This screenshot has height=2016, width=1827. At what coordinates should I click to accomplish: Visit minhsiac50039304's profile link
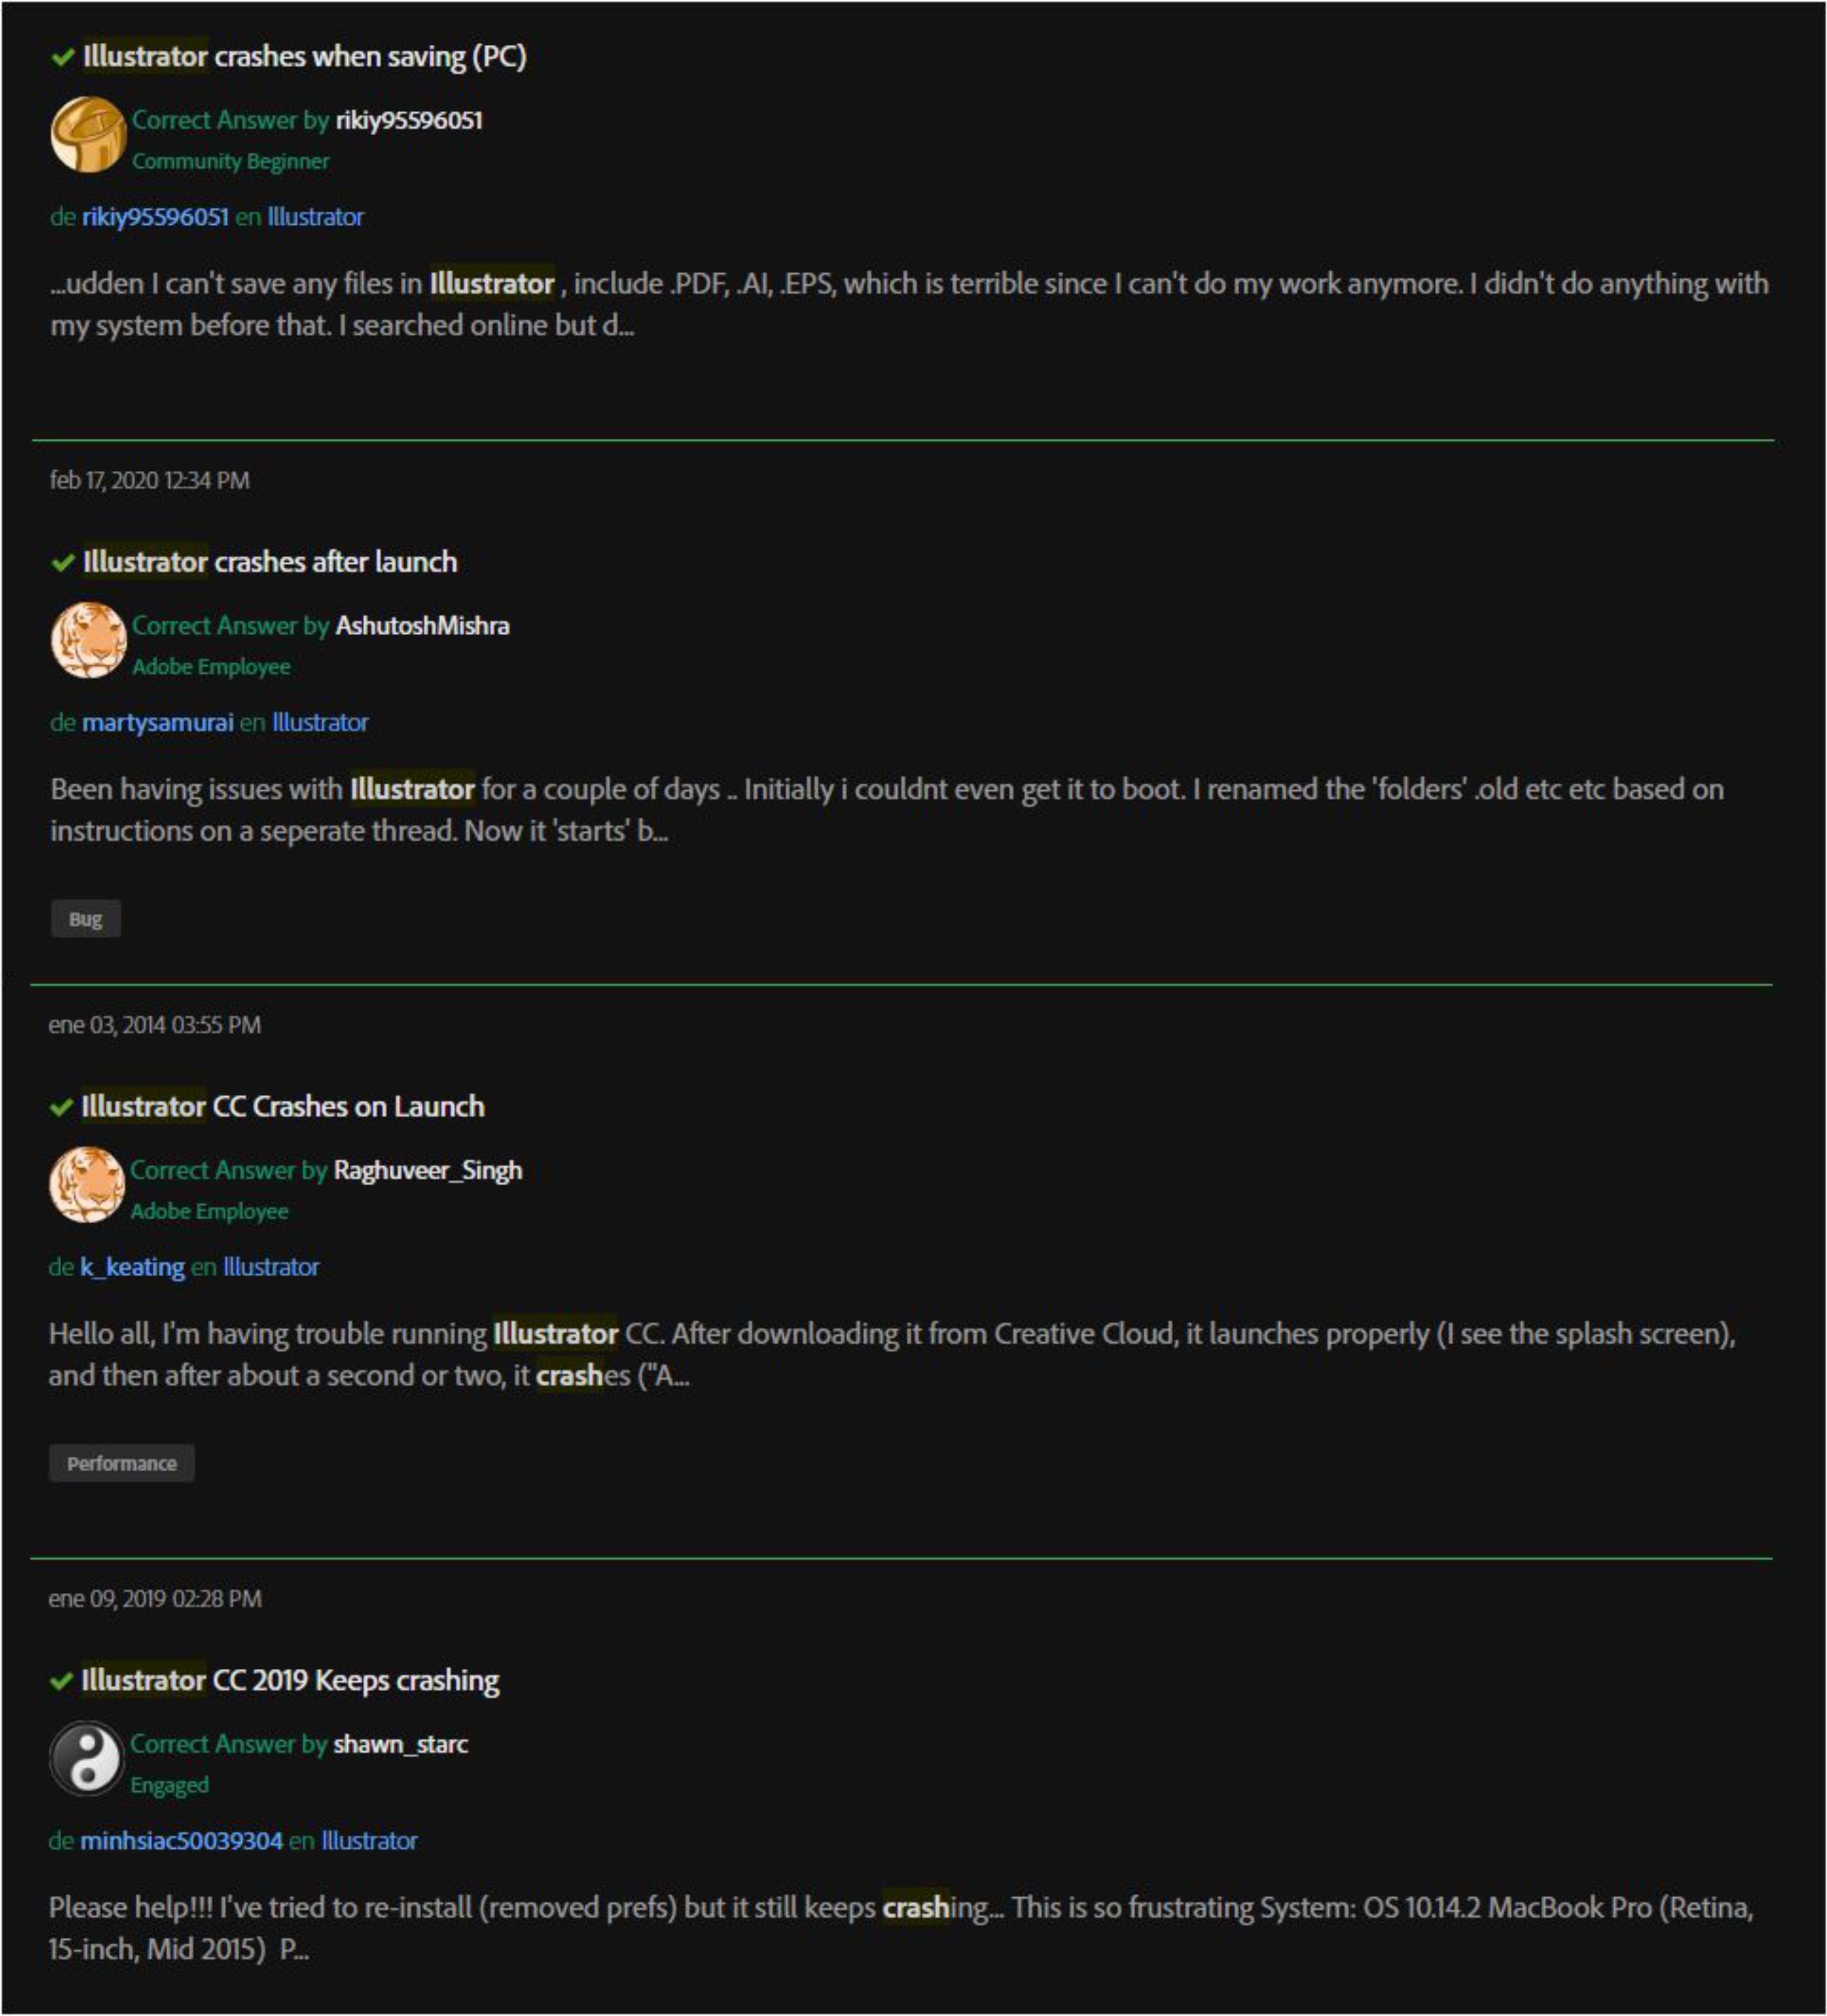[x=181, y=1841]
